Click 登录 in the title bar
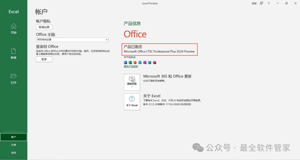 (x=254, y=3)
